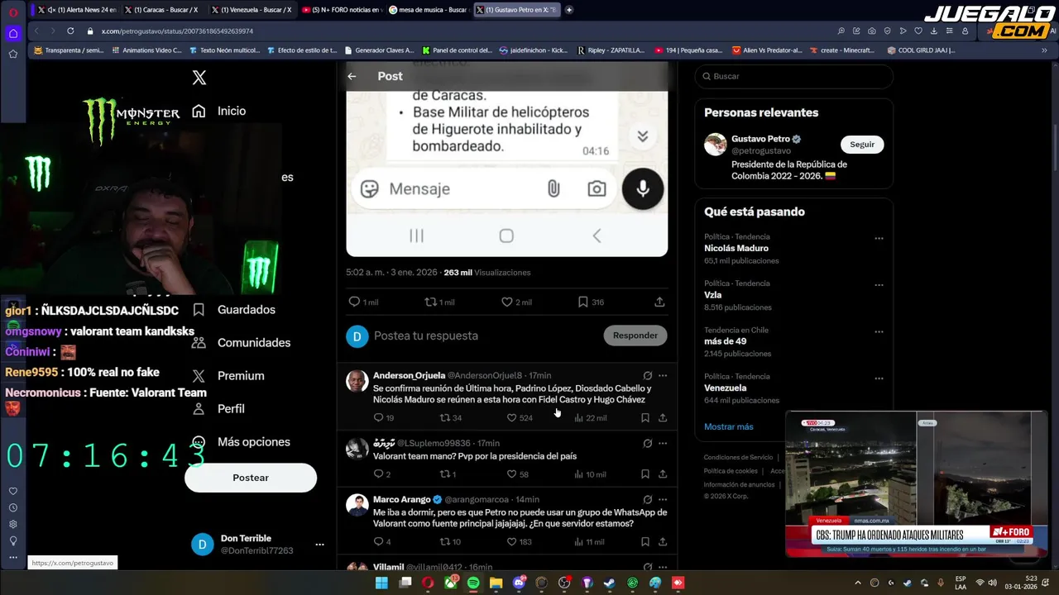Click Mostrar más under trends
This screenshot has width=1059, height=595.
coord(729,426)
